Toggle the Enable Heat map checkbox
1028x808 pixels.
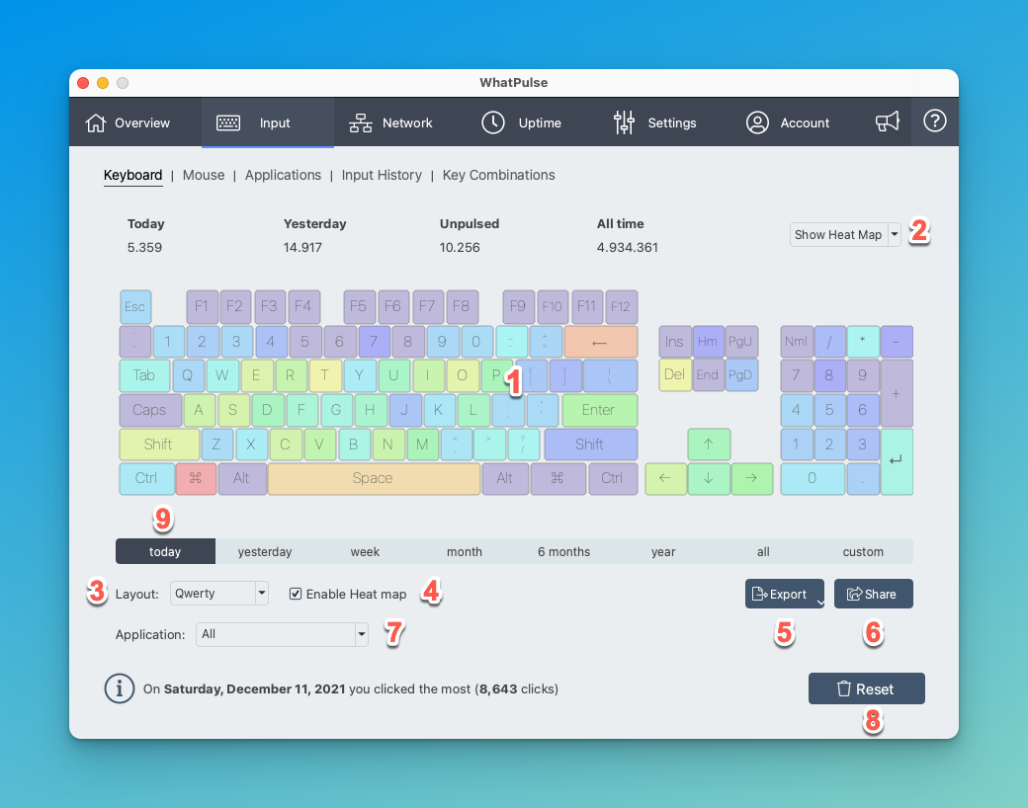point(296,594)
